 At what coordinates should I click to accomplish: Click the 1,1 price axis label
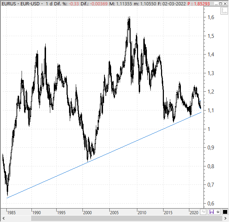tap(211, 110)
